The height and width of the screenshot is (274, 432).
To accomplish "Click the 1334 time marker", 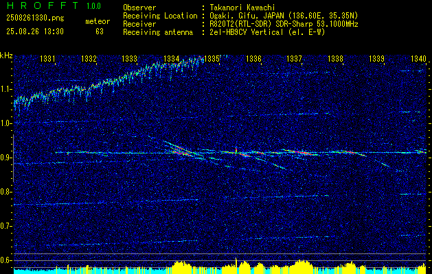I will (172, 58).
